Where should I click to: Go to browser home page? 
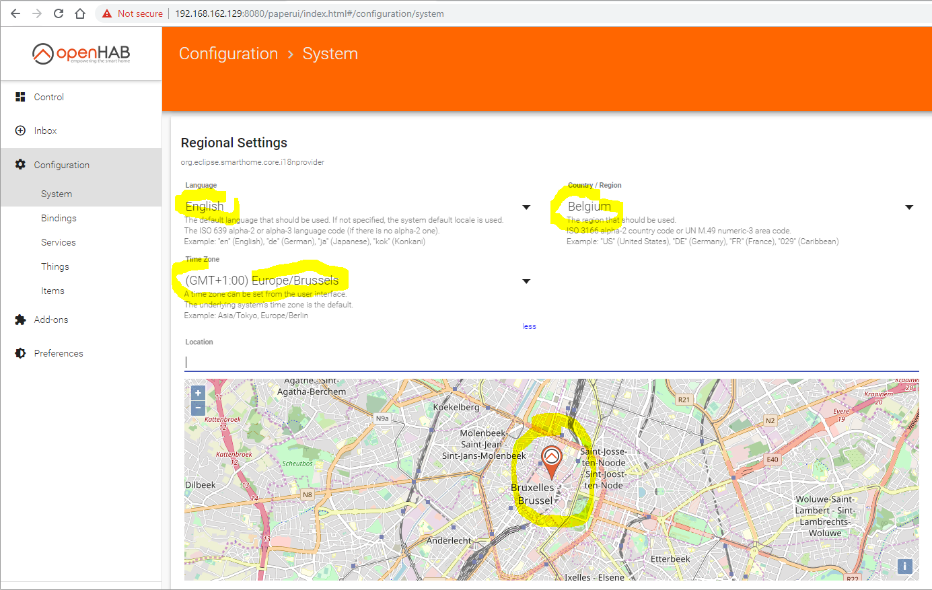tap(80, 13)
